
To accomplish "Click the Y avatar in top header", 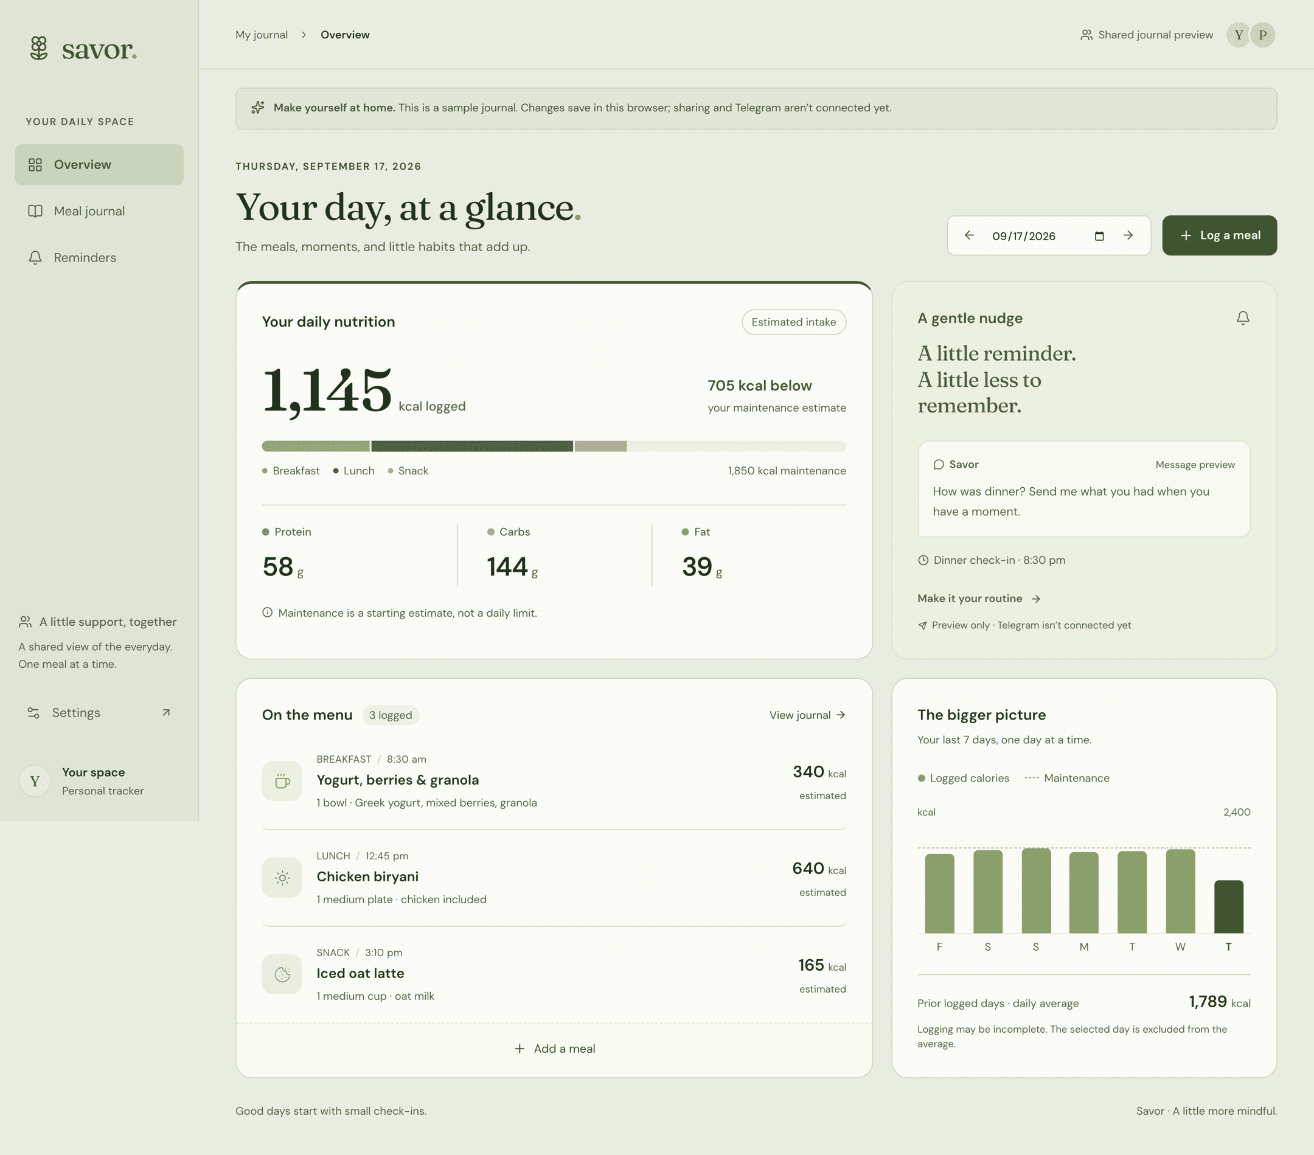I will coord(1238,35).
